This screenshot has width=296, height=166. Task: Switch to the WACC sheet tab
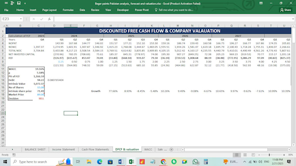coord(148,149)
